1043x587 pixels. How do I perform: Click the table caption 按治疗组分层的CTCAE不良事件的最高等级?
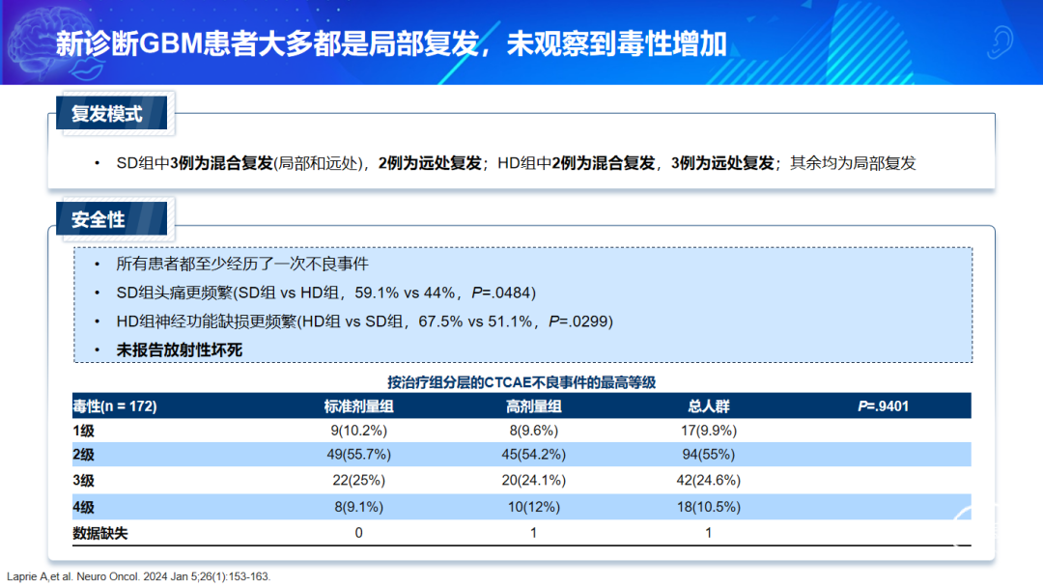coord(521,382)
